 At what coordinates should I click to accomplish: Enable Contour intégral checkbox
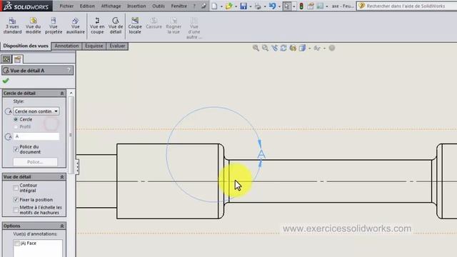pyautogui.click(x=16, y=188)
